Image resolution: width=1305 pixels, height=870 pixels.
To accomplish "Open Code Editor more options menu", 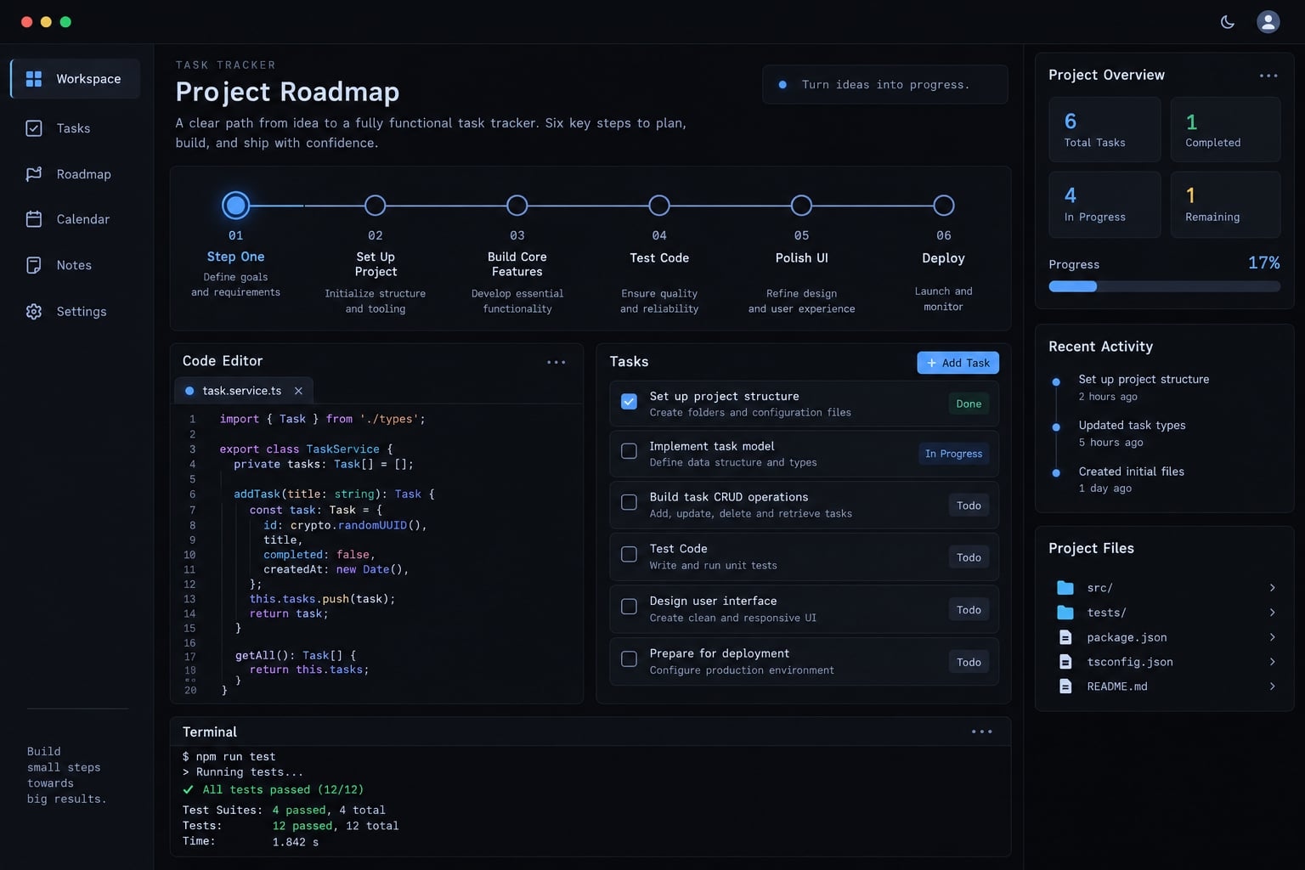I will [x=556, y=362].
